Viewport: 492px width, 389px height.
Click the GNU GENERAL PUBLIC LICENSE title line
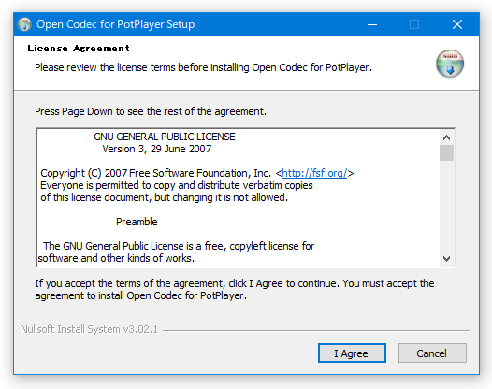[x=165, y=137]
